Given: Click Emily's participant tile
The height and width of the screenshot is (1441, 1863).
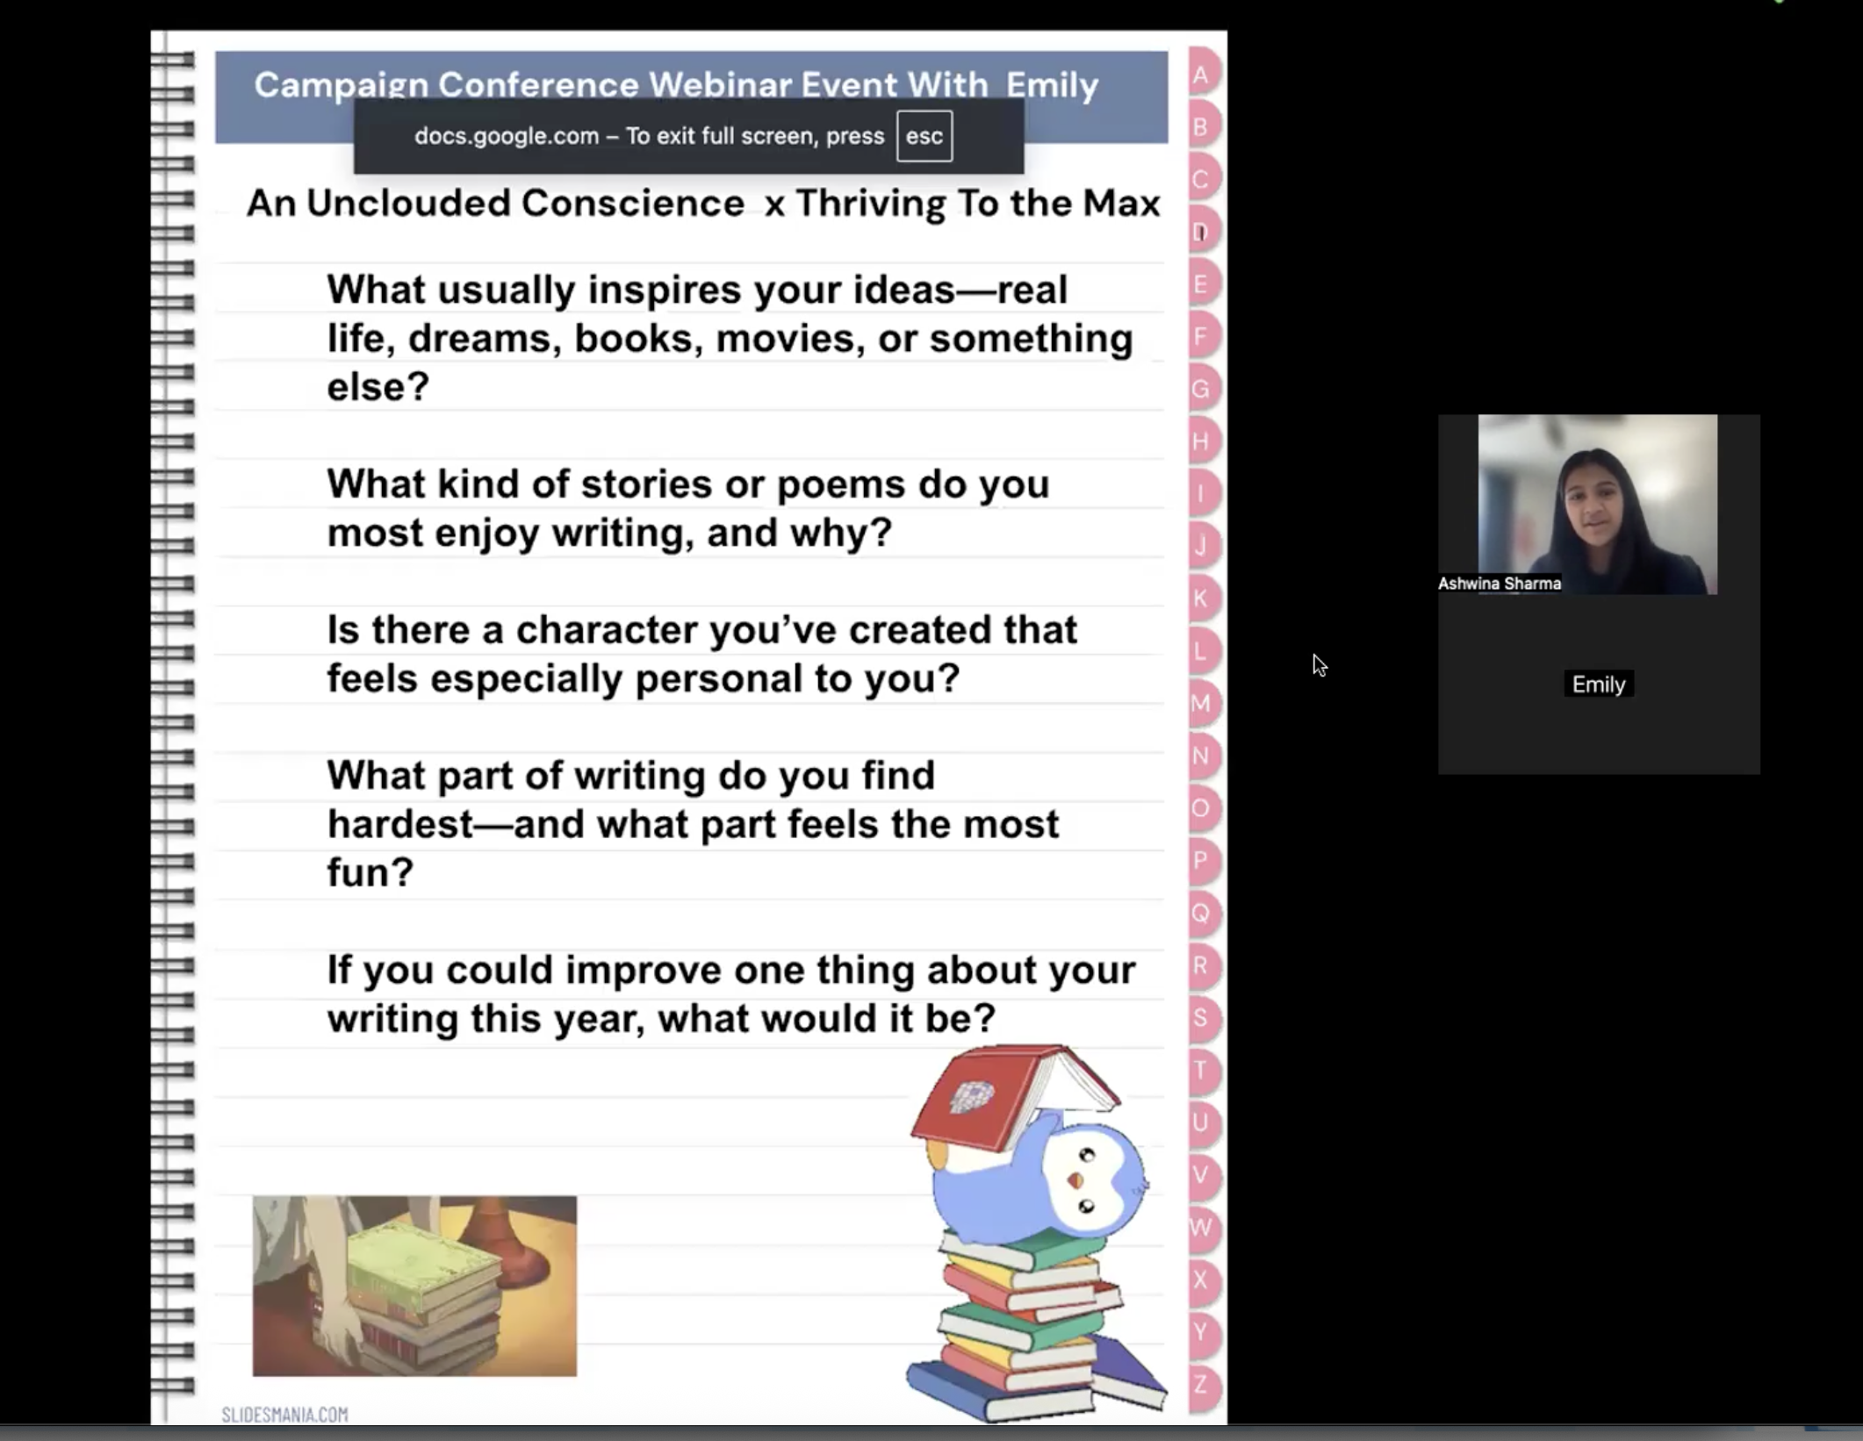Looking at the screenshot, I should (x=1598, y=685).
